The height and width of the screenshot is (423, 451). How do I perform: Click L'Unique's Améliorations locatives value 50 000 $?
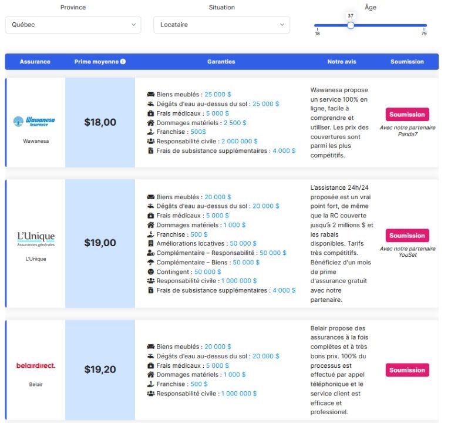(x=243, y=243)
